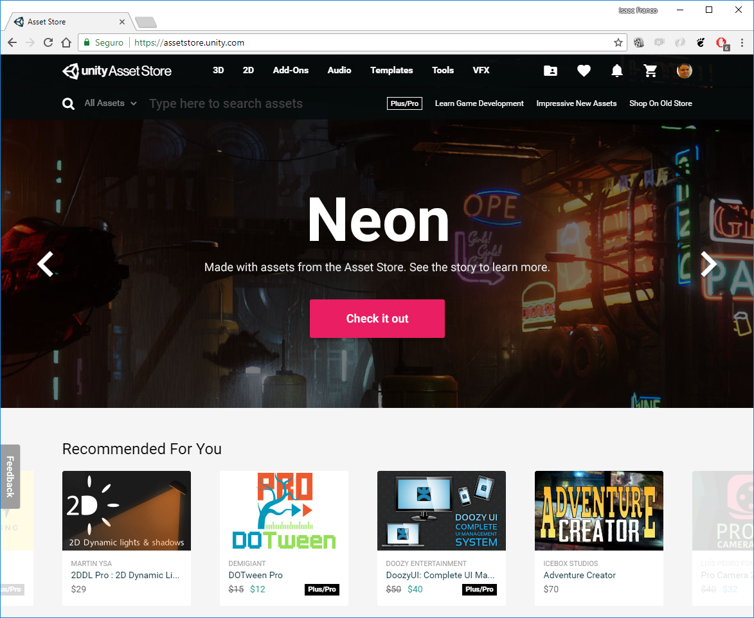This screenshot has width=754, height=618.
Task: Open the My Assets folder icon
Action: point(550,71)
